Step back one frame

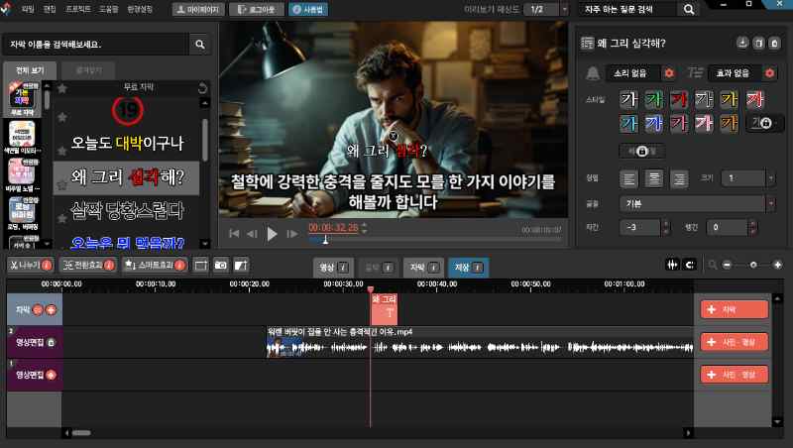click(252, 234)
